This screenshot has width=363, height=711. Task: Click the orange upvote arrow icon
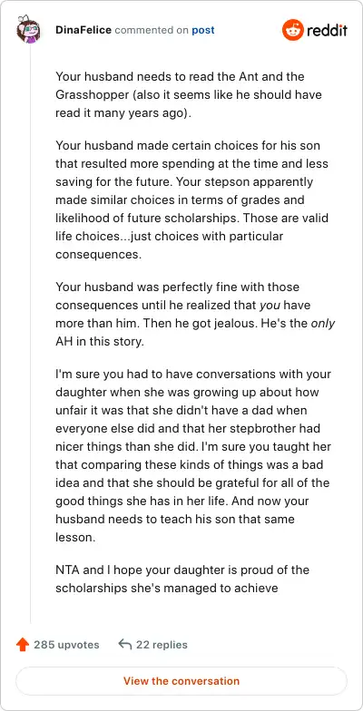pyautogui.click(x=22, y=644)
